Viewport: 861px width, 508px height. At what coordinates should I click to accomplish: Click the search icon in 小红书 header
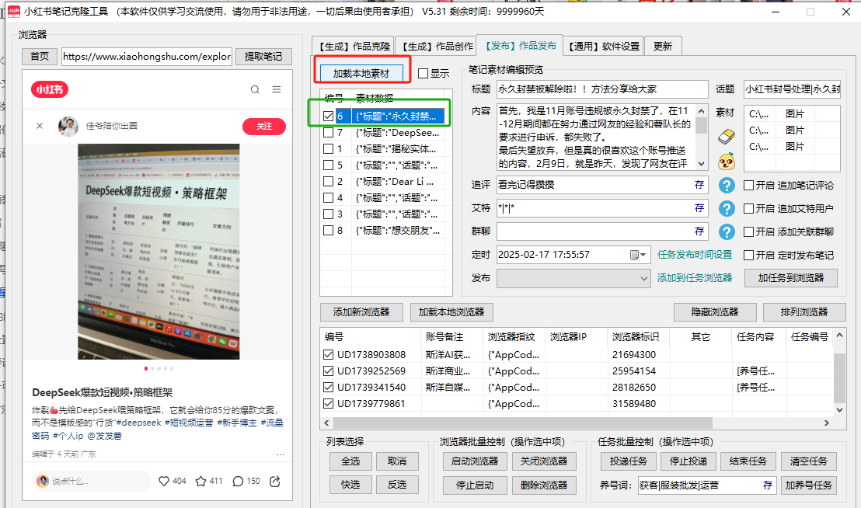click(255, 90)
